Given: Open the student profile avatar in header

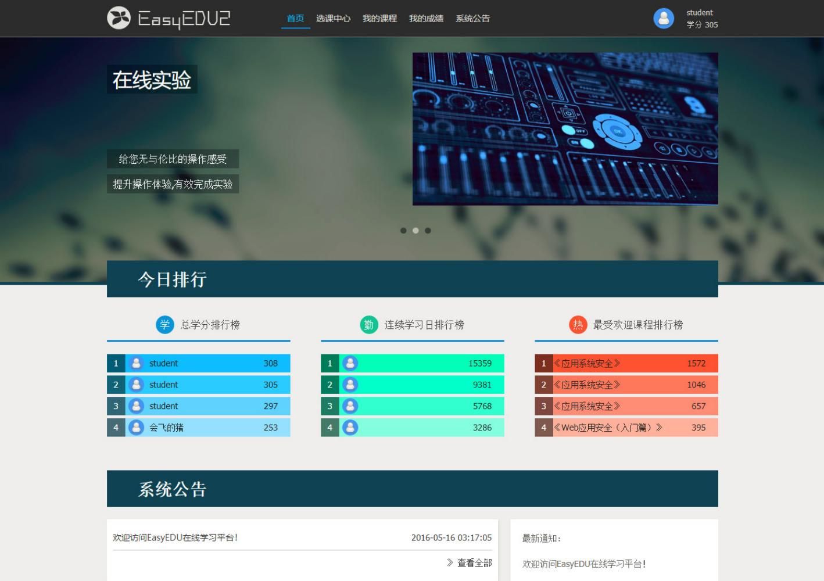Looking at the screenshot, I should (664, 19).
